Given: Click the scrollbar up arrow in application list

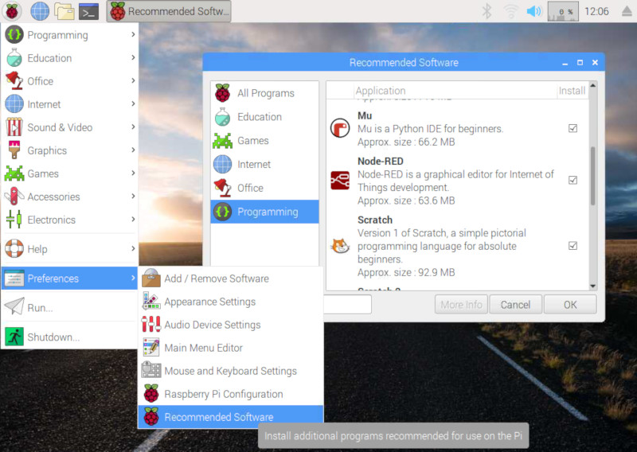Looking at the screenshot, I should [x=592, y=85].
